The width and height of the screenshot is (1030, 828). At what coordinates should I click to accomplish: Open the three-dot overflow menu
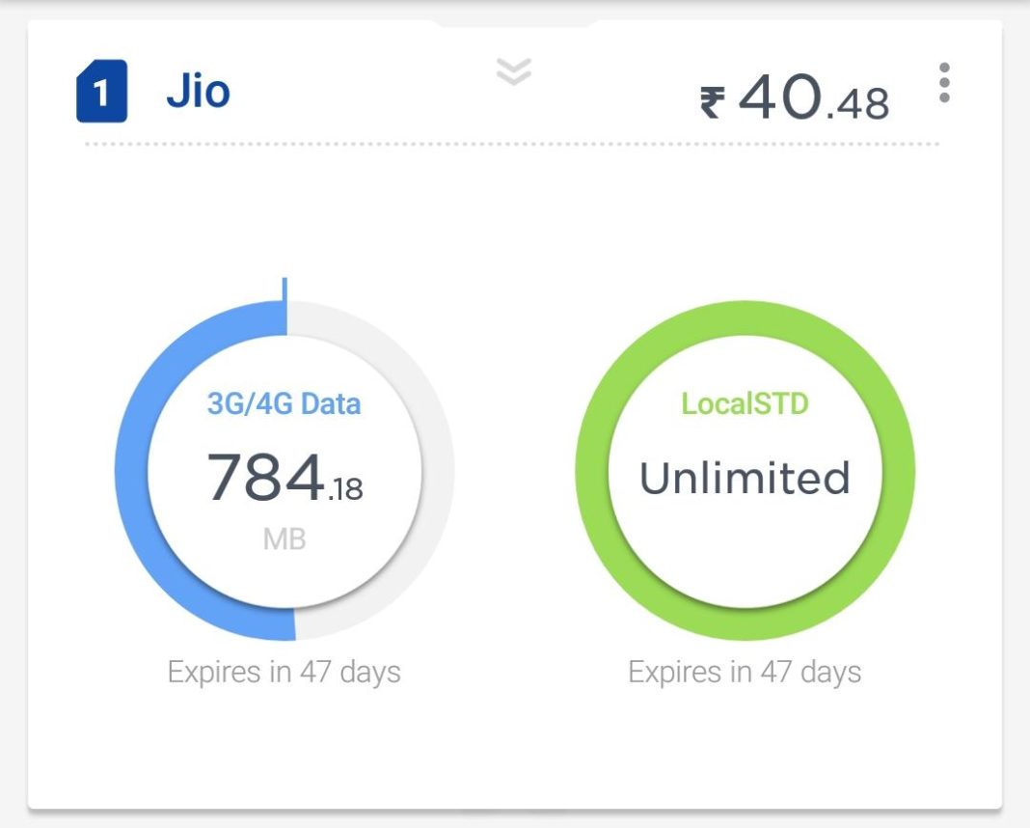(x=943, y=85)
